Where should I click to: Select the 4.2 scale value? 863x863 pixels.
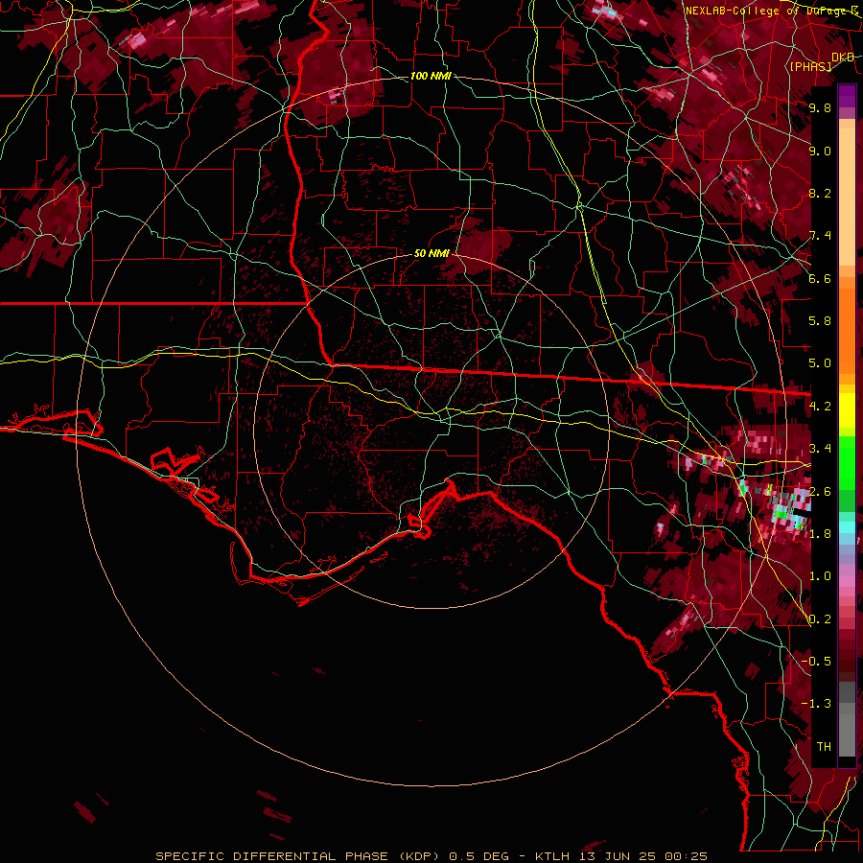(x=820, y=407)
